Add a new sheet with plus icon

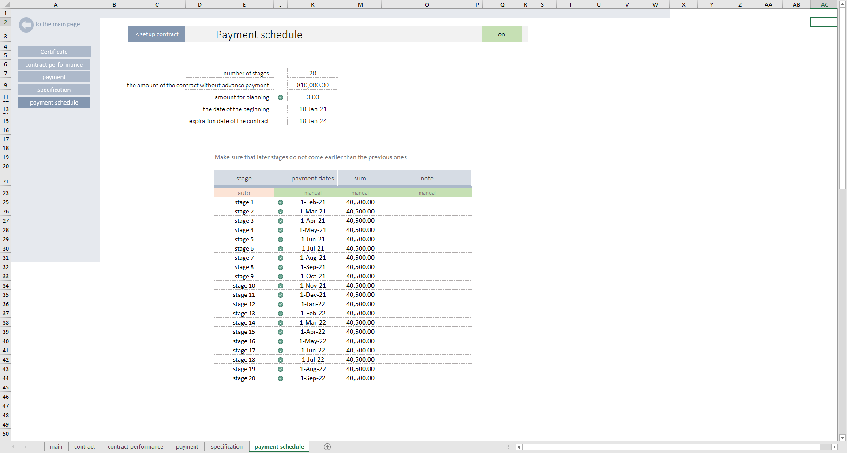tap(327, 447)
